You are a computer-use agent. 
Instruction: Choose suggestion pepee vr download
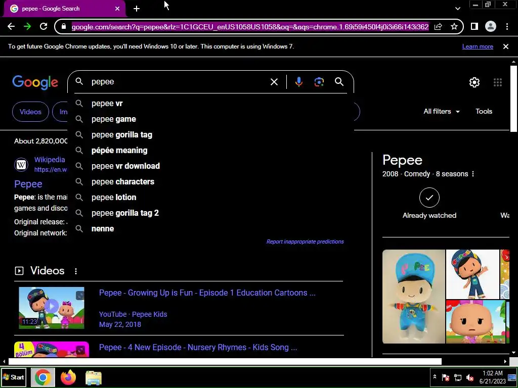coord(211,166)
